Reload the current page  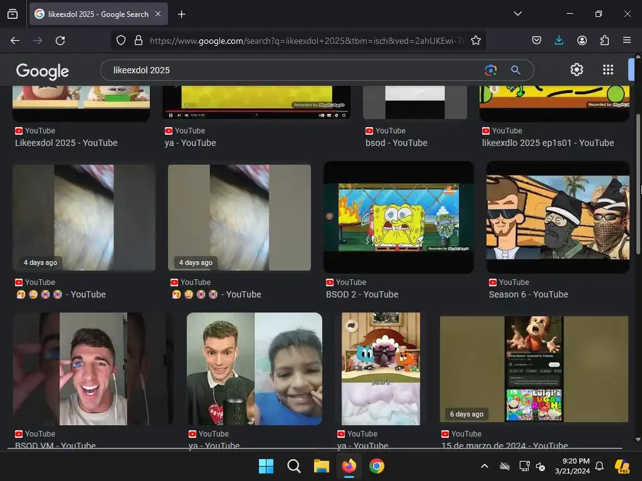[x=60, y=41]
